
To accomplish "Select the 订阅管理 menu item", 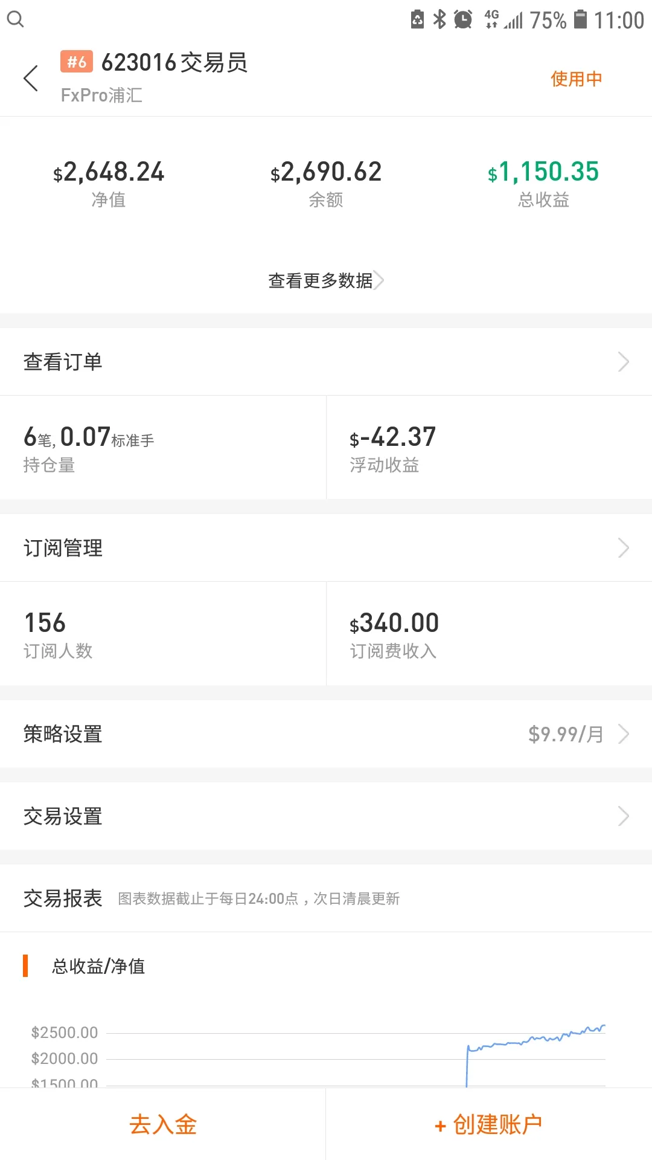I will tap(326, 548).
